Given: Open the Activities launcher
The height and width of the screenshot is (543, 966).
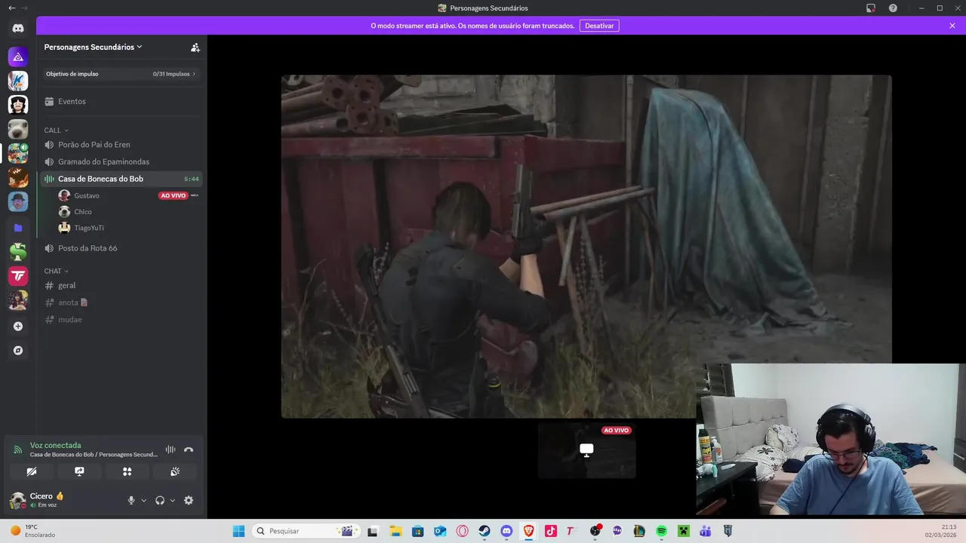Looking at the screenshot, I should tap(127, 471).
